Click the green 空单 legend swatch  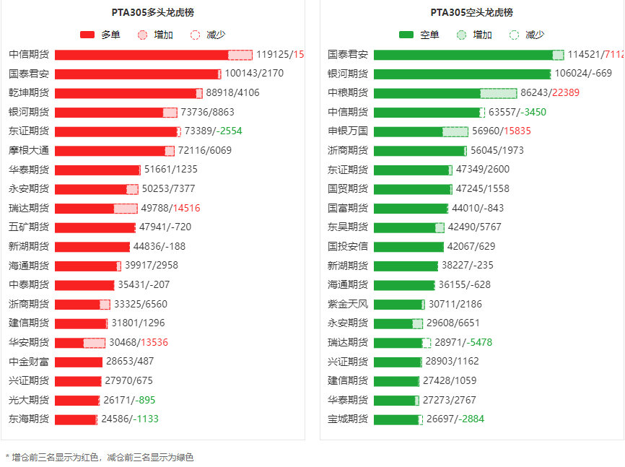click(406, 35)
